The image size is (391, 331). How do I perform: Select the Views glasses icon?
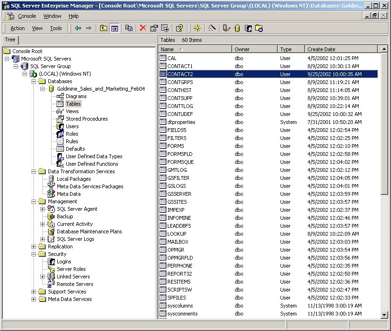click(60, 111)
